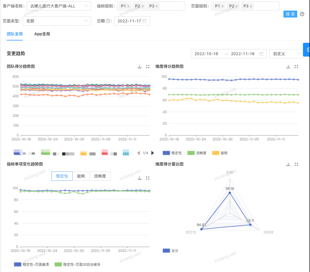Remove P3 tag from 页面级别
The image size is (310, 272).
251,6
